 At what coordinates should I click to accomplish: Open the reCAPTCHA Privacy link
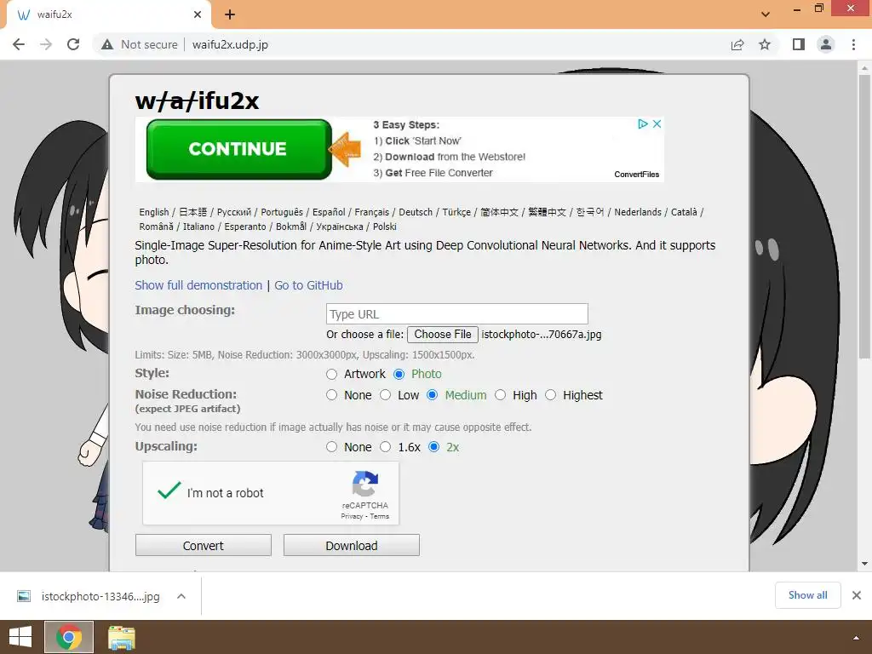[352, 516]
